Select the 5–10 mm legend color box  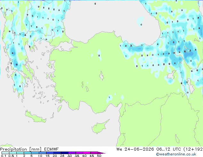(35, 153)
